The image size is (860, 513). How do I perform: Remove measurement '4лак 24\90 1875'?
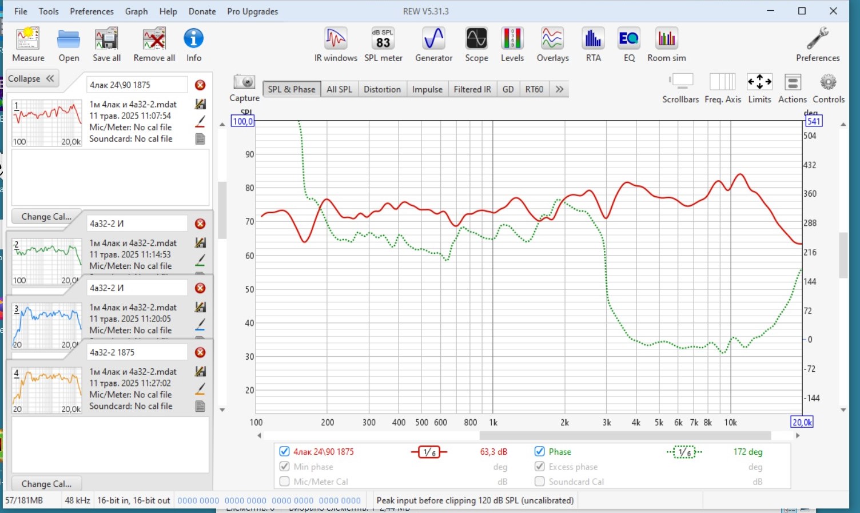[200, 85]
